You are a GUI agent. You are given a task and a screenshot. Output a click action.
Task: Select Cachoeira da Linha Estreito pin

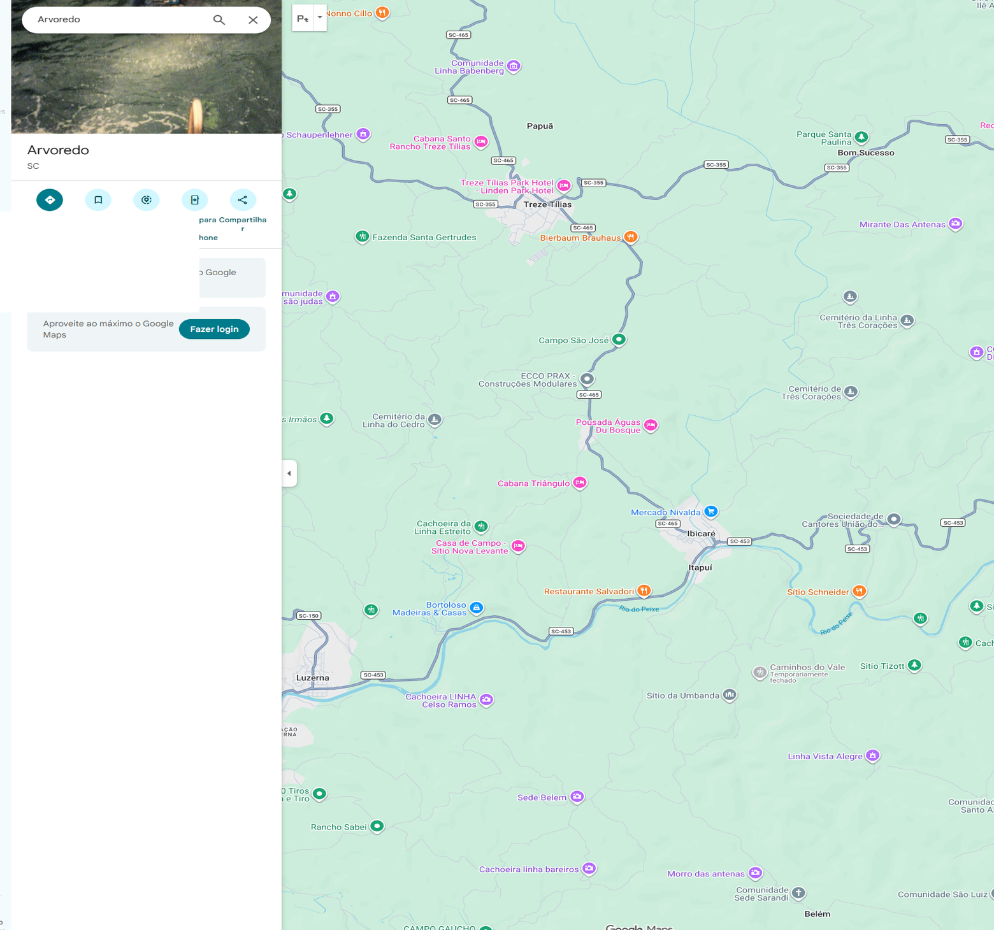(481, 526)
